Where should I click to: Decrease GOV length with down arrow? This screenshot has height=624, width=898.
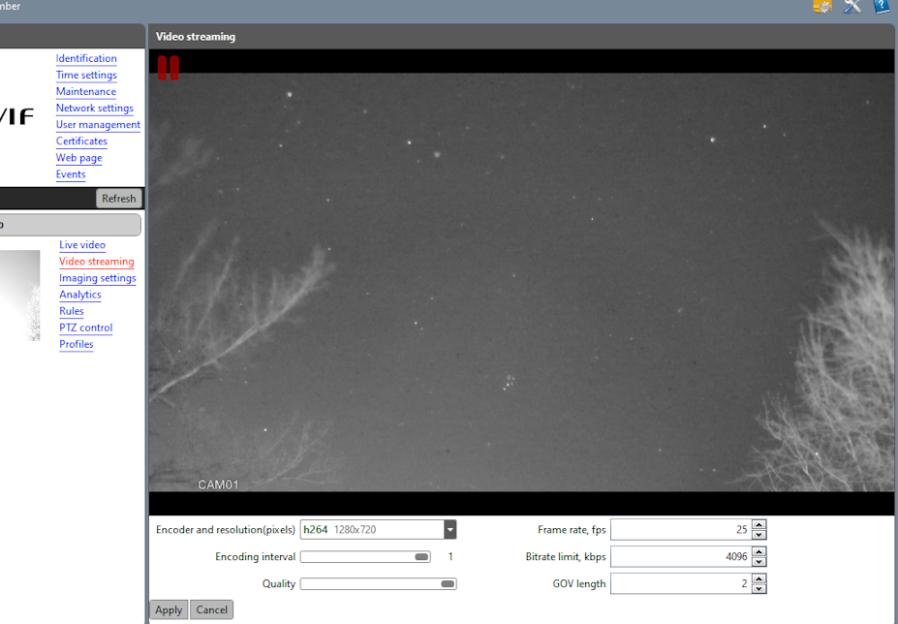(x=759, y=589)
